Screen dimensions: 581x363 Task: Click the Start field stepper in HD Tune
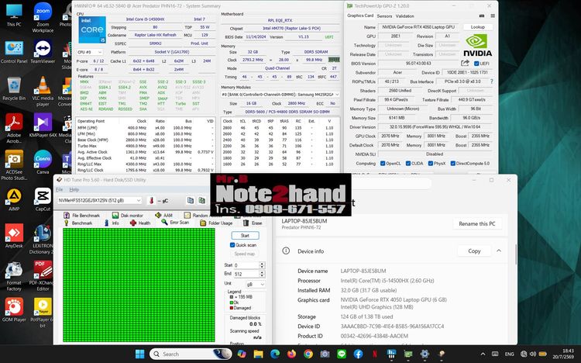[262, 265]
